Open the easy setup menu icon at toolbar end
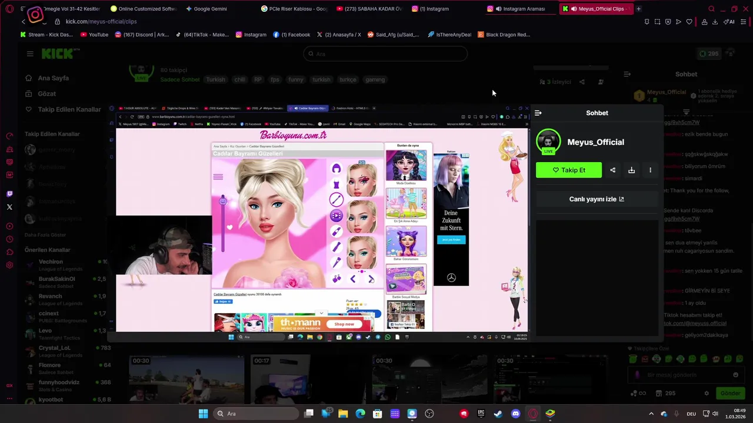753x423 pixels. coord(744,22)
